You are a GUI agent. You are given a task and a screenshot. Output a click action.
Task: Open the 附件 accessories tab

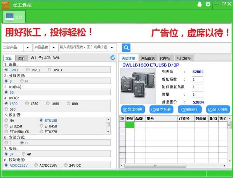pyautogui.click(x=22, y=59)
